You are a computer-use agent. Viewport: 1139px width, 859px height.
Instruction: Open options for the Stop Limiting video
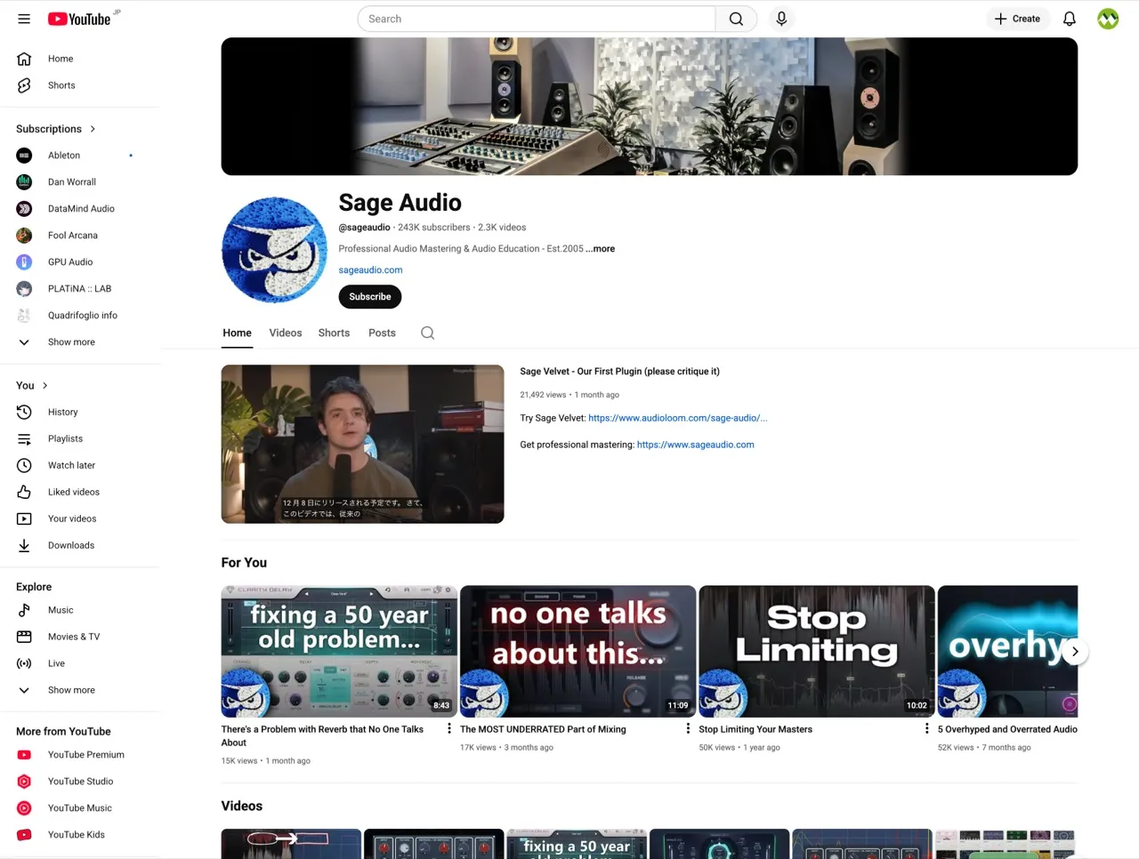(x=926, y=728)
